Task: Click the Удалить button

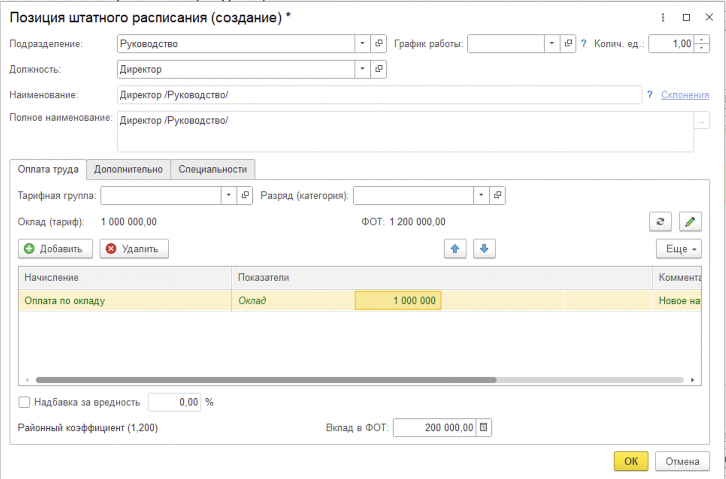Action: click(134, 249)
